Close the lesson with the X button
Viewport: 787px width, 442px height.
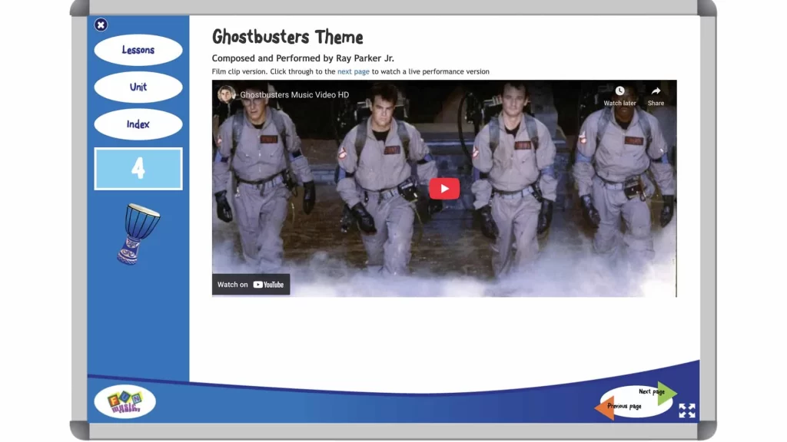tap(101, 25)
